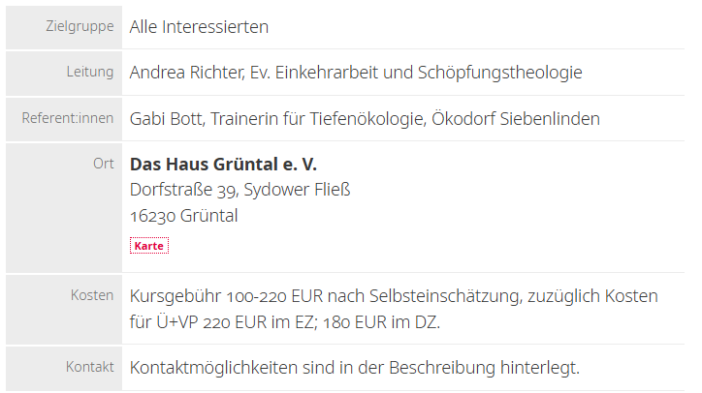Click the Kontakt row label
The image size is (702, 393).
(x=90, y=367)
